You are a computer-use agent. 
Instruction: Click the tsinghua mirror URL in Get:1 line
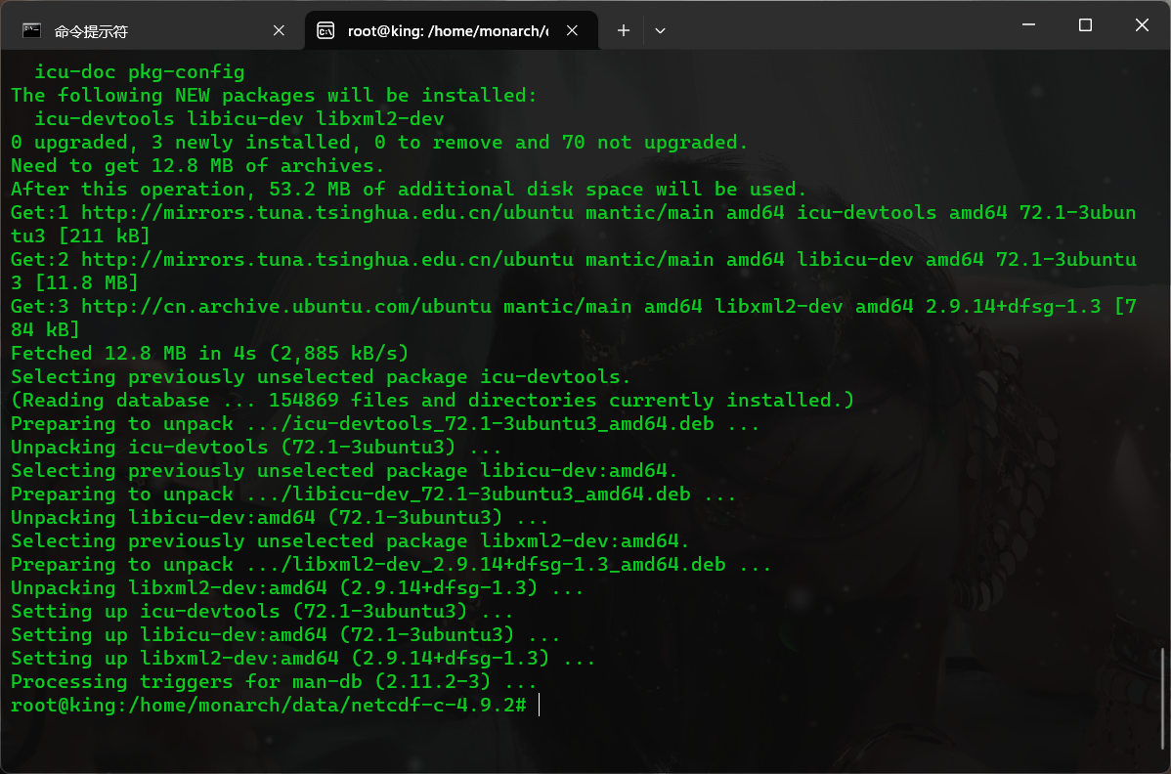[x=327, y=213]
